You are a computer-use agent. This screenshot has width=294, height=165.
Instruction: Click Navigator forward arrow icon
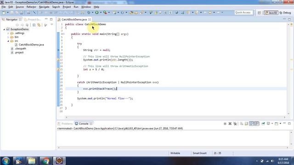[x=22, y=25]
